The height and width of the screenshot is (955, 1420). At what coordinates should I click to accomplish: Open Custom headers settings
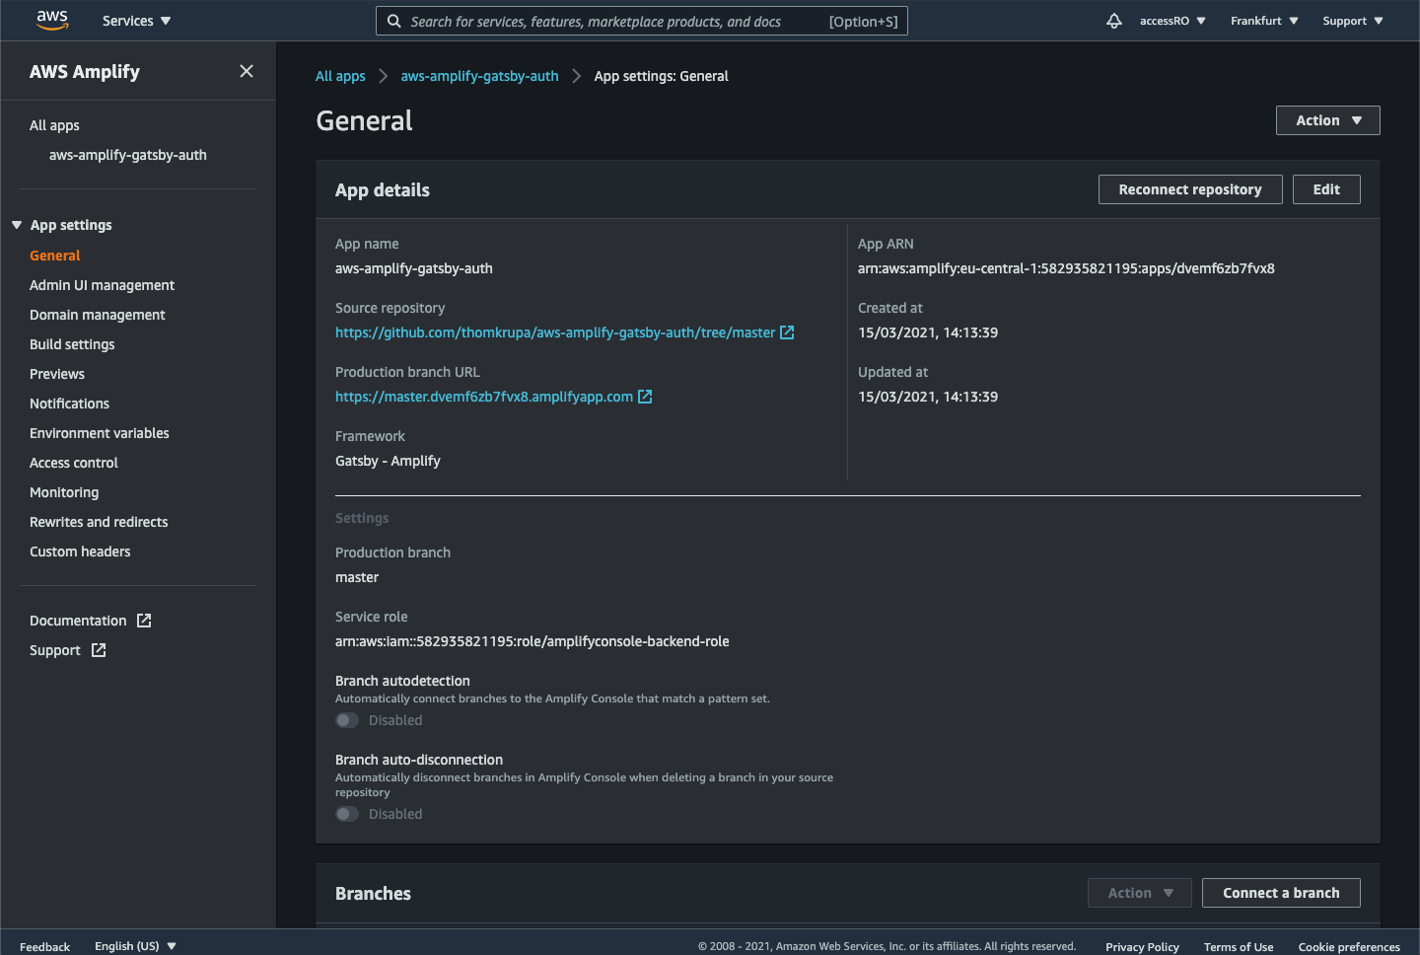80,551
